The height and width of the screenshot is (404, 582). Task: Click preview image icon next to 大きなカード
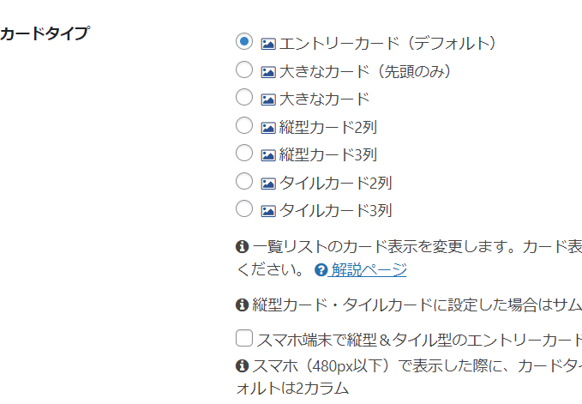(x=268, y=99)
